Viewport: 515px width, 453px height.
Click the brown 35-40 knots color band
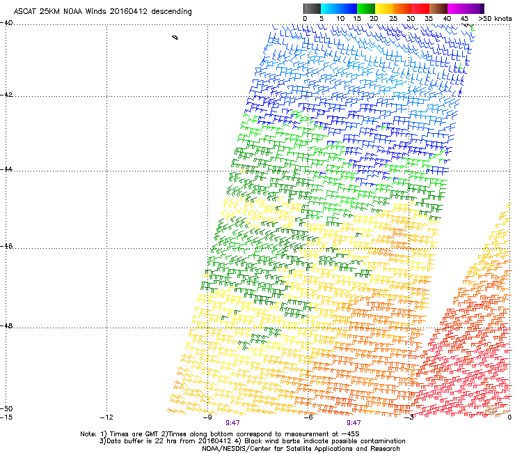438,8
